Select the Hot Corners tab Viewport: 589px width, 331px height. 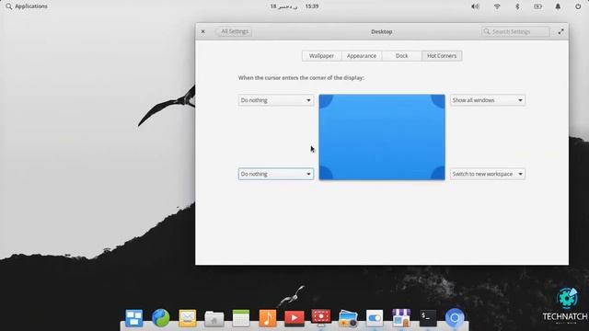point(442,55)
